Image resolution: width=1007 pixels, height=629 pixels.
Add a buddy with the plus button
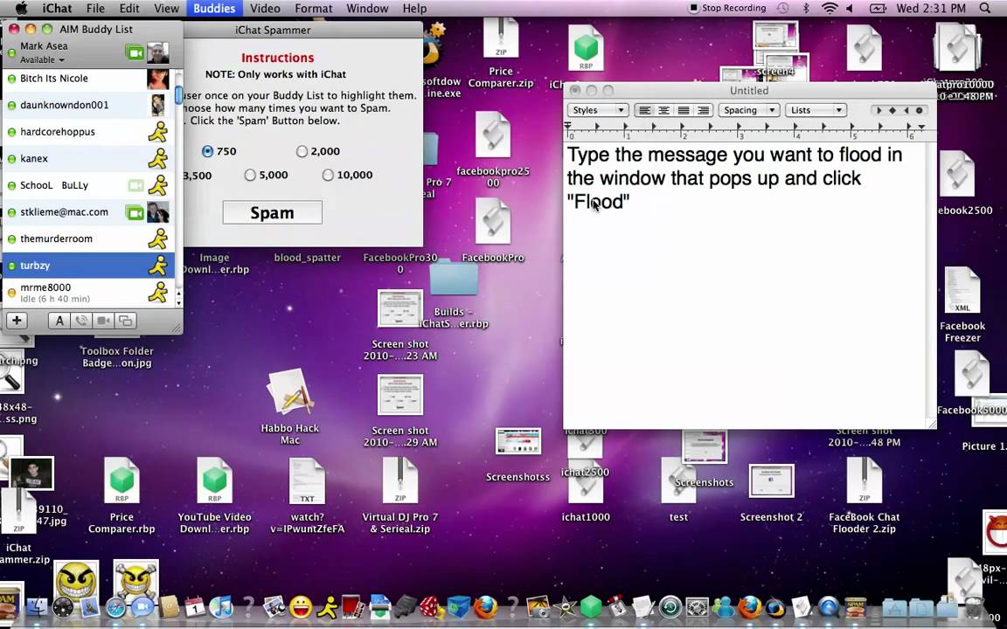coord(17,321)
